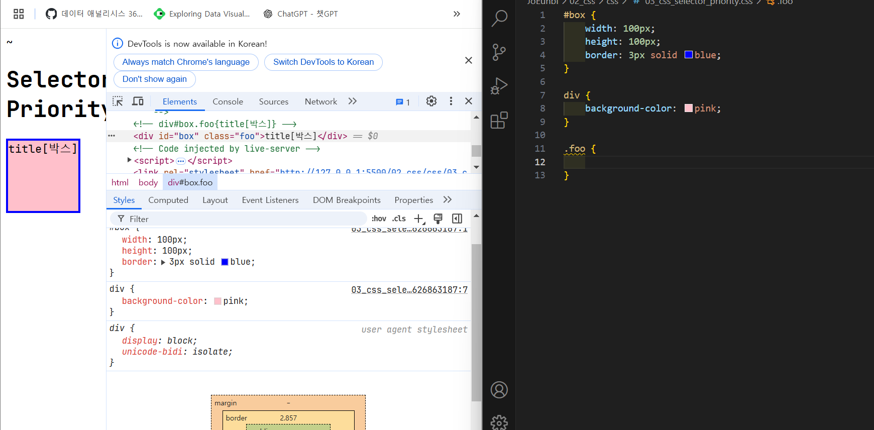
Task: Switch to the Styles sub-tab
Action: coord(124,200)
